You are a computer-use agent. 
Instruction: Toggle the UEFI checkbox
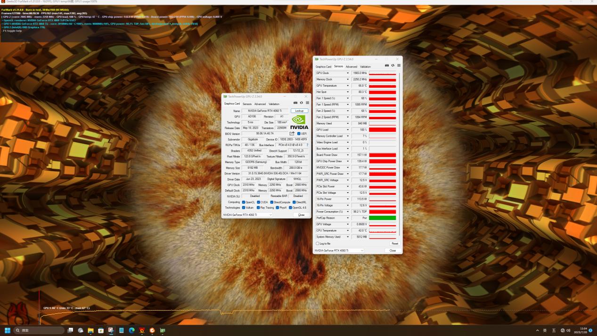(298, 133)
